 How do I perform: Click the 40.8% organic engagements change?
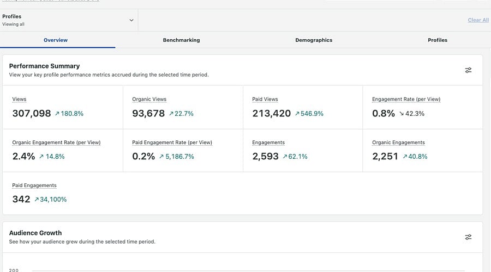(x=415, y=157)
